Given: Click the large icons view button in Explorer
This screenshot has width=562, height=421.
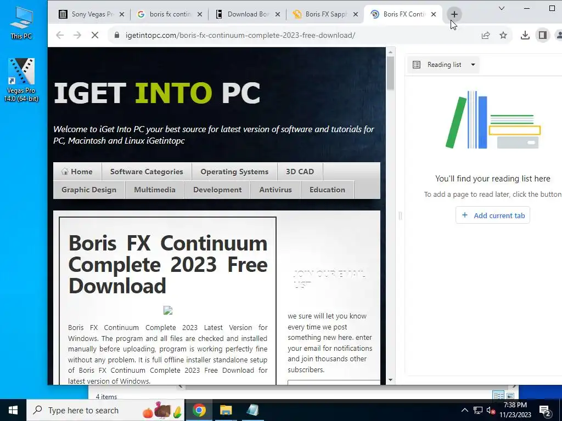Looking at the screenshot, I should point(510,396).
